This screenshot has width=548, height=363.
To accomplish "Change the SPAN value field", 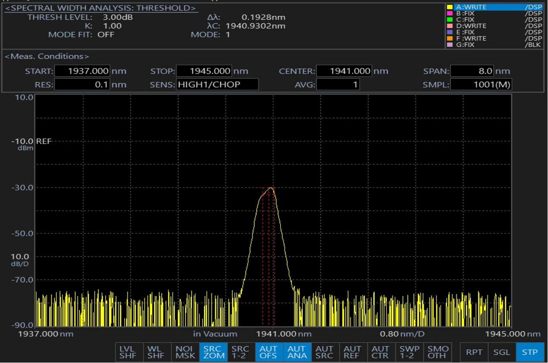I will (472, 71).
